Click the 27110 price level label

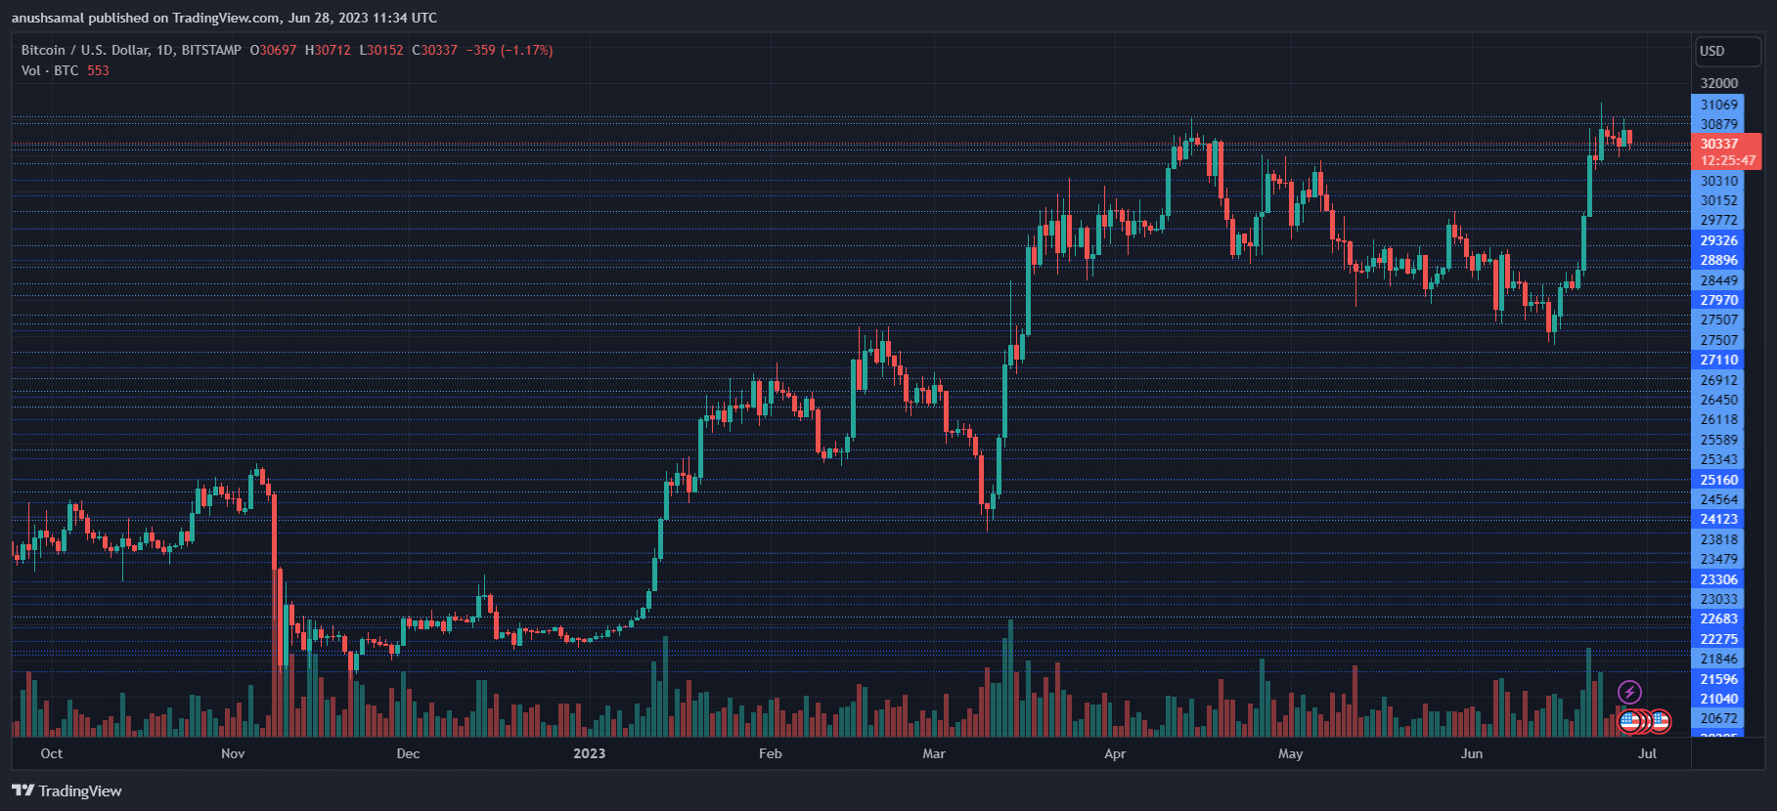1718,360
